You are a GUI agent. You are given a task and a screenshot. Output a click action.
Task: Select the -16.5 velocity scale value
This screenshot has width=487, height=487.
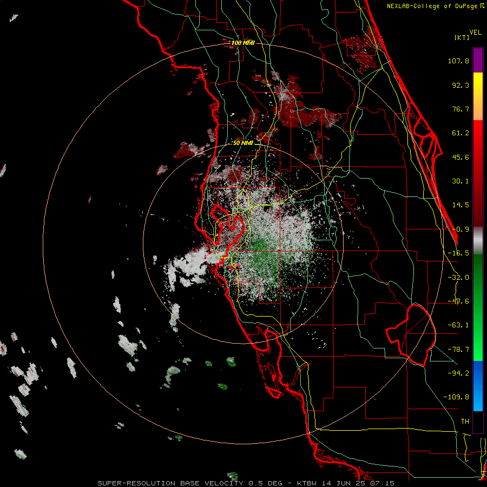(x=458, y=253)
